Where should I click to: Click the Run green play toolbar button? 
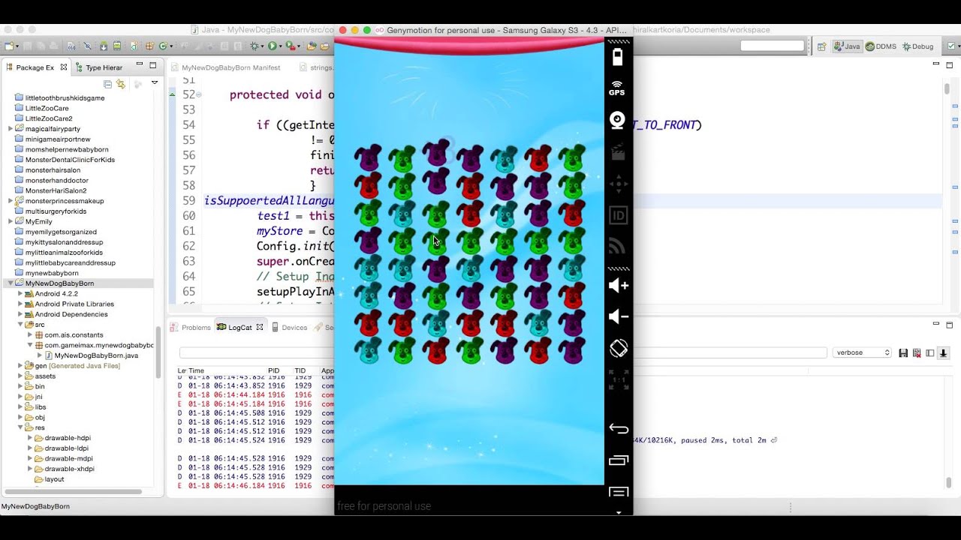272,46
